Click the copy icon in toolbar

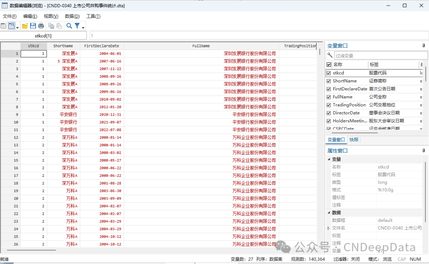pos(51,26)
